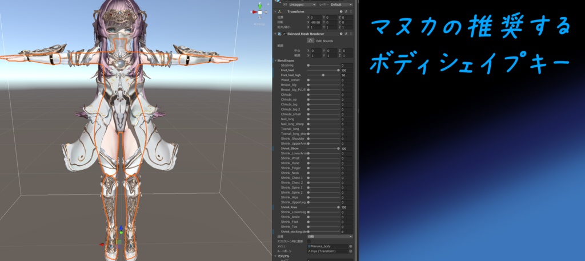Click the Nail_long blendshape slider
Viewport: 585px width, 261px height.
pyautogui.click(x=323, y=119)
